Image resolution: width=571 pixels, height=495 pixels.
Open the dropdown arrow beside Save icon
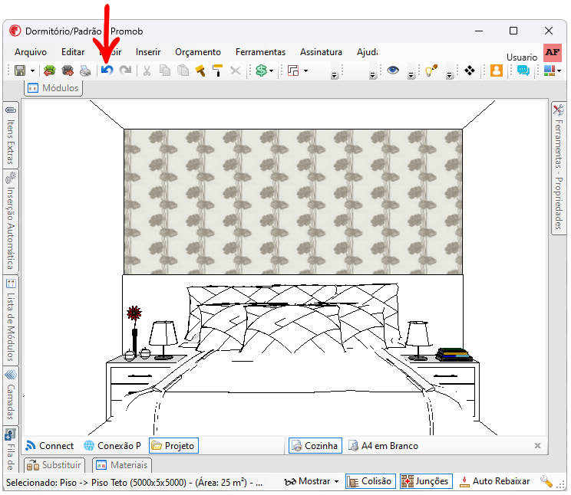click(33, 70)
